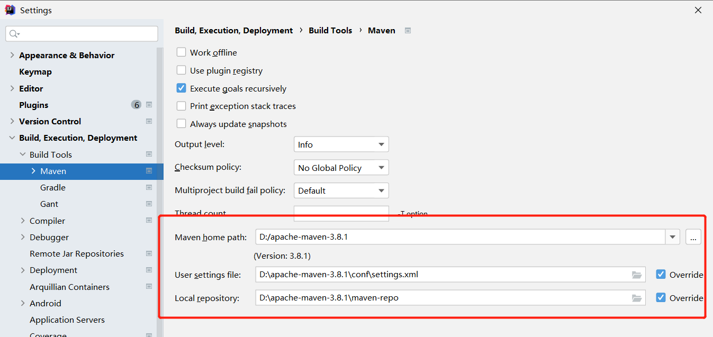This screenshot has height=337, width=713.
Task: Close the Settings dialog
Action: point(699,10)
